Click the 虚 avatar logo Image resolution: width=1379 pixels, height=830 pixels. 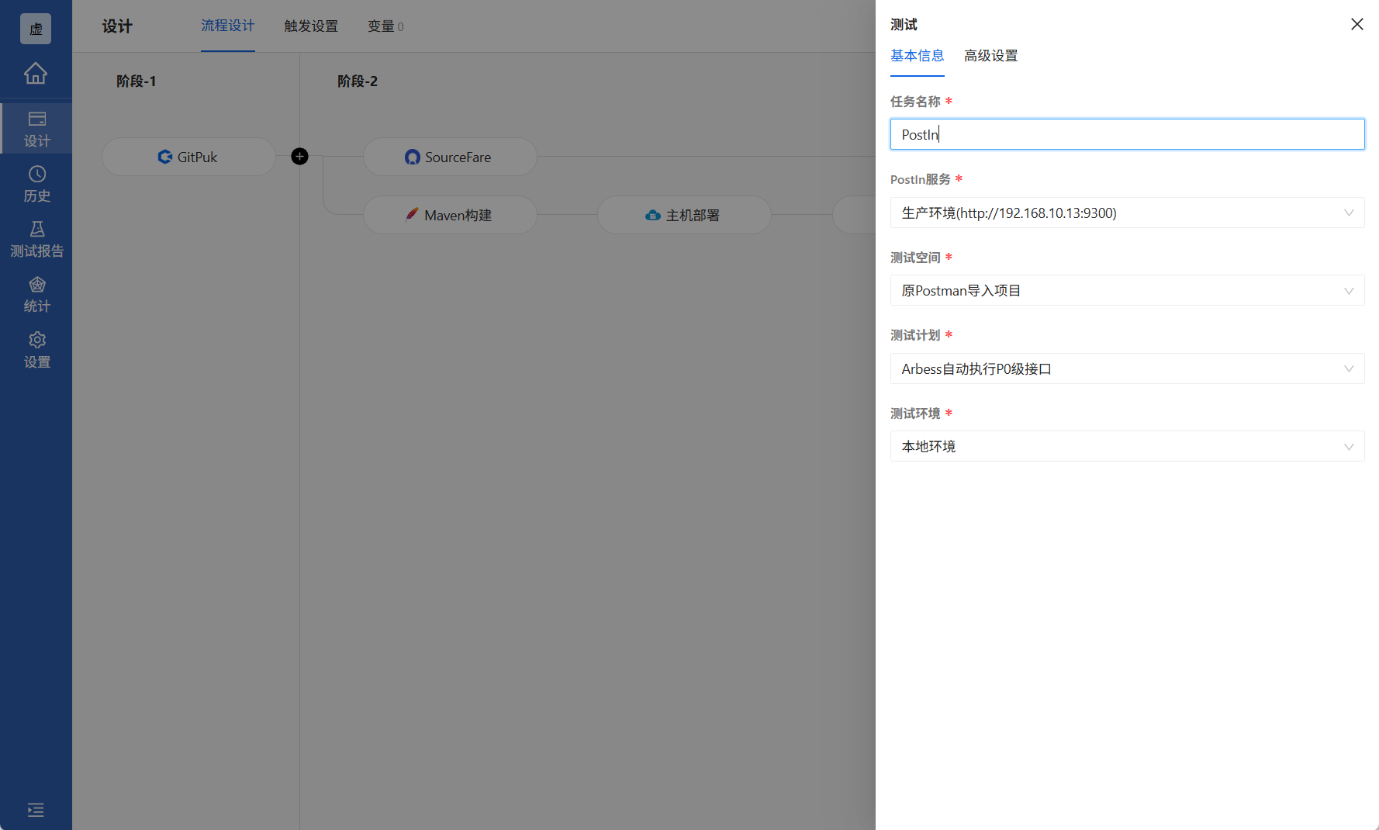pyautogui.click(x=36, y=29)
